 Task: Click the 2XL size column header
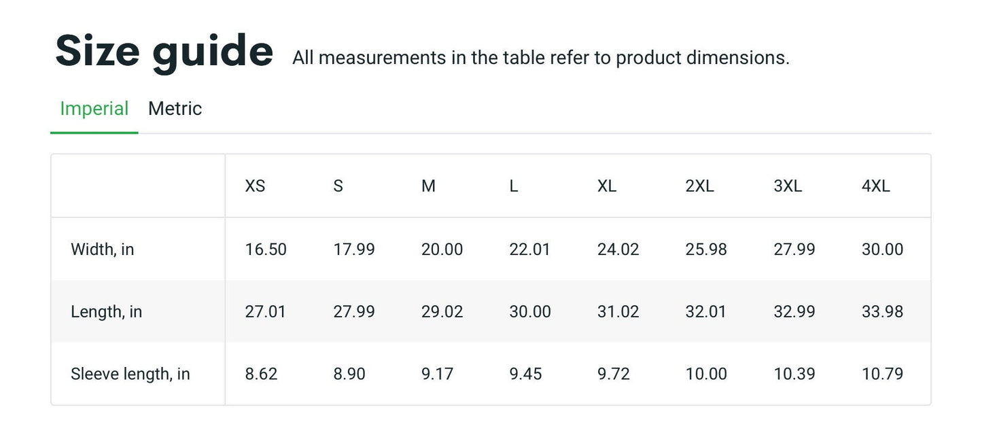click(x=699, y=186)
